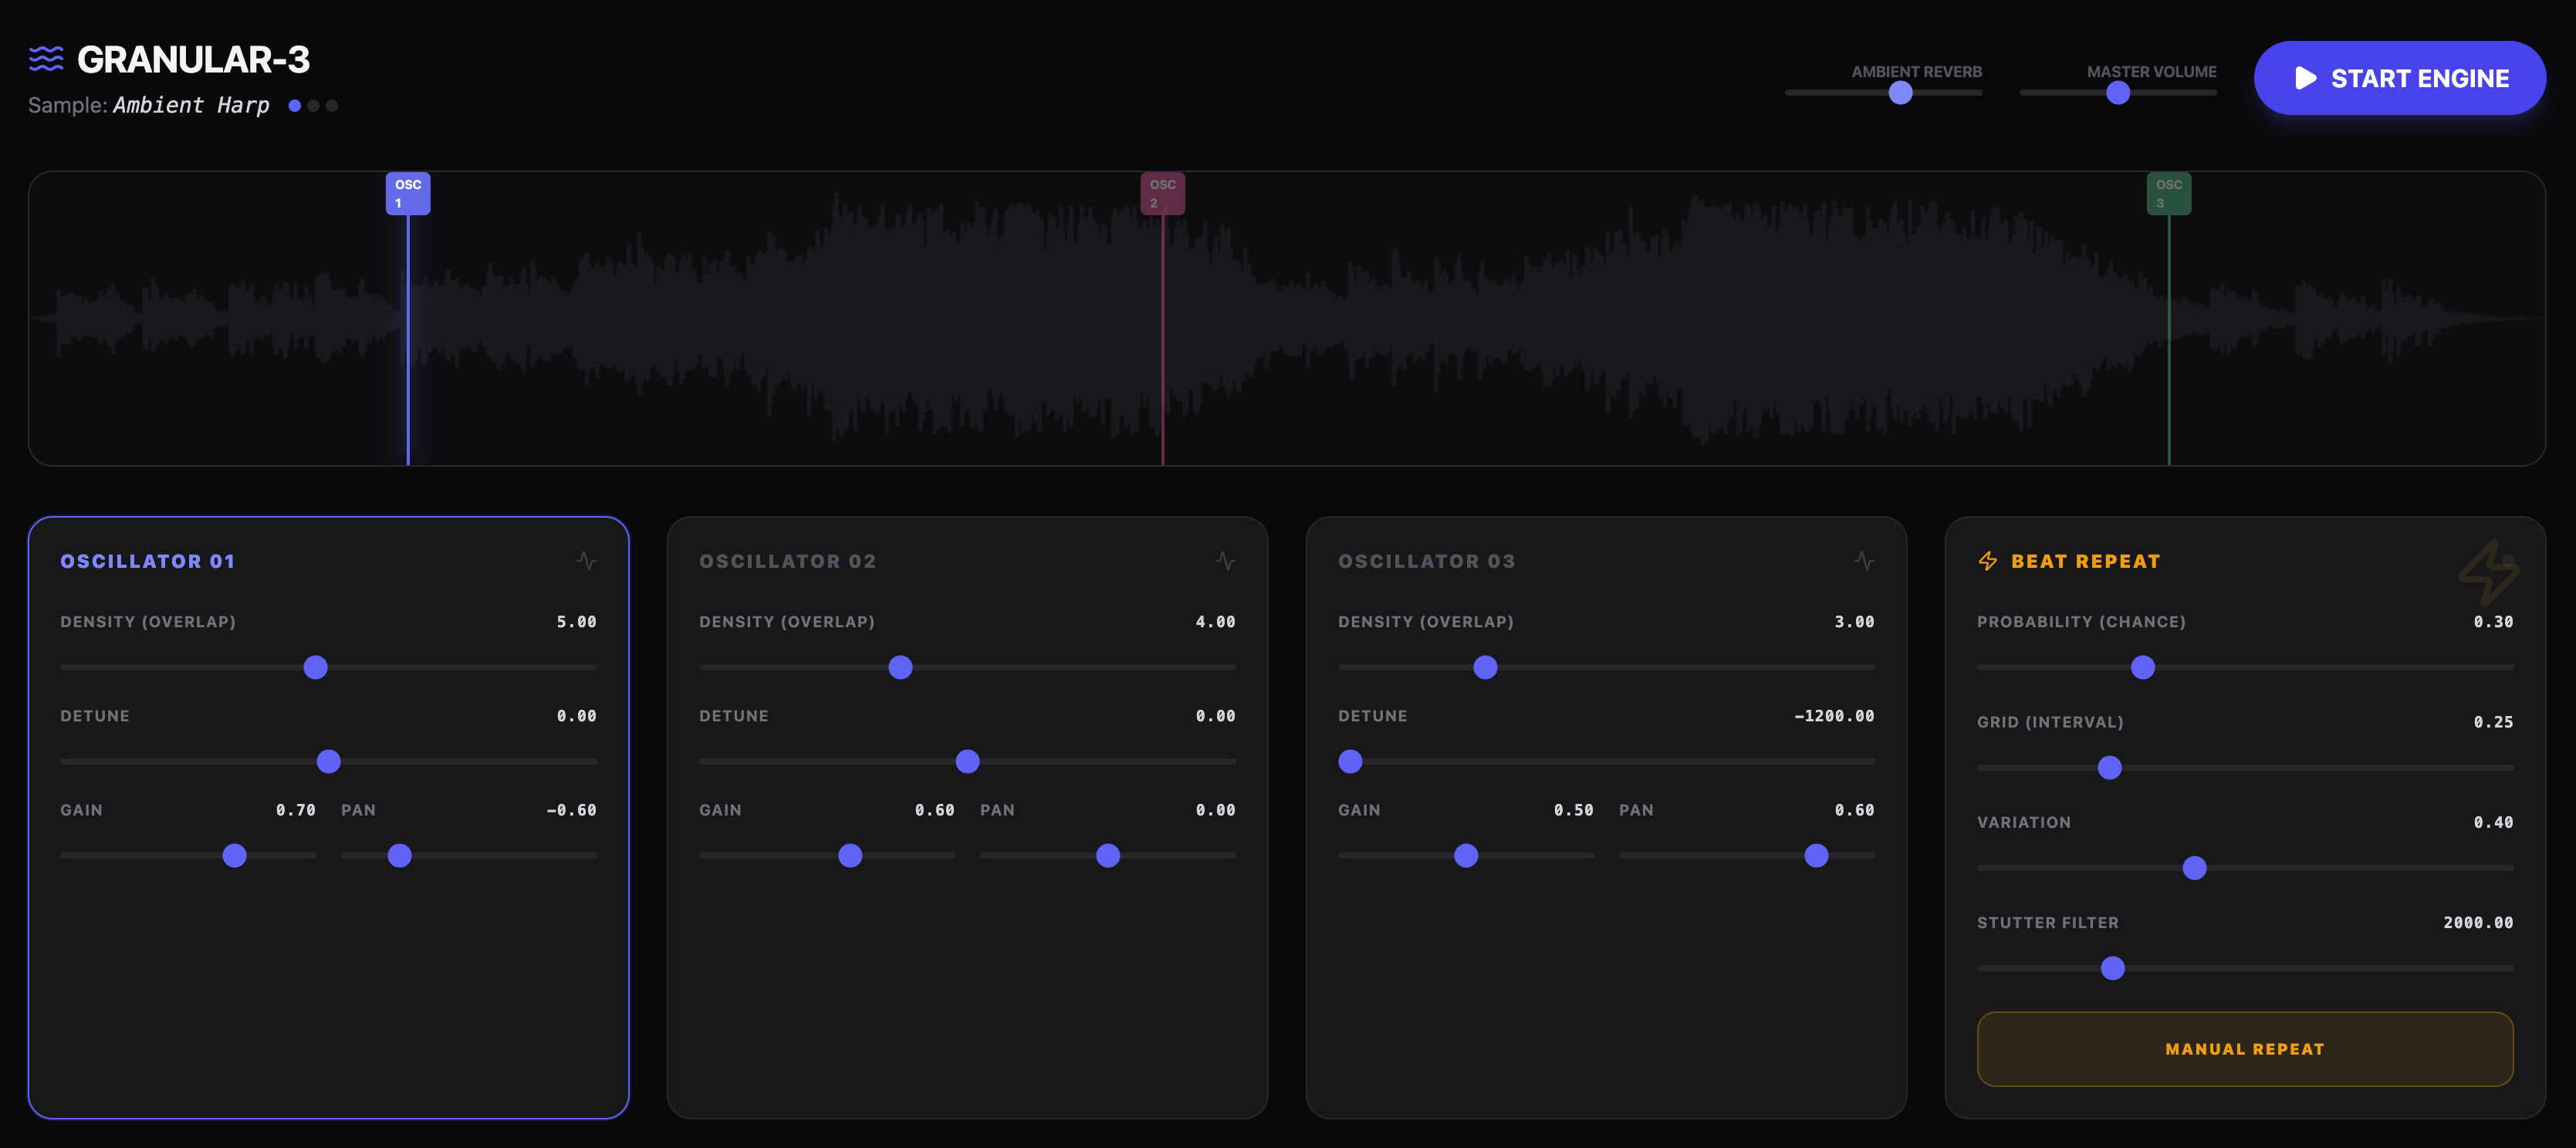Click the Oscillator 01 waveform pulse icon
Screen dimensions: 2576x1148
pyautogui.click(x=586, y=561)
